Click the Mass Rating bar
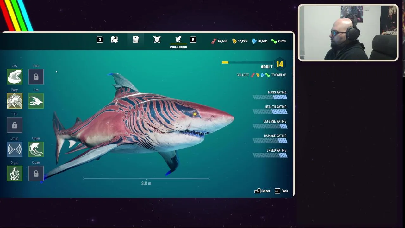405x228 pixels. click(270, 97)
